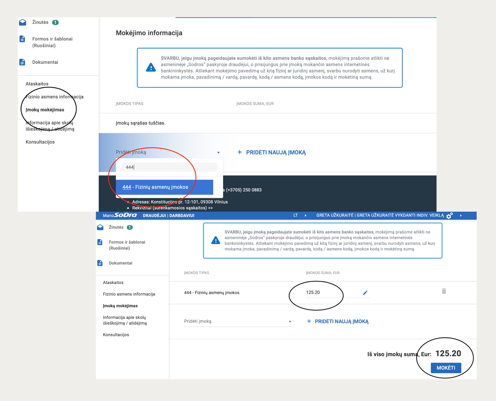Open Rekvizitai (surenkamosios sąskaitos) link

pos(172,208)
